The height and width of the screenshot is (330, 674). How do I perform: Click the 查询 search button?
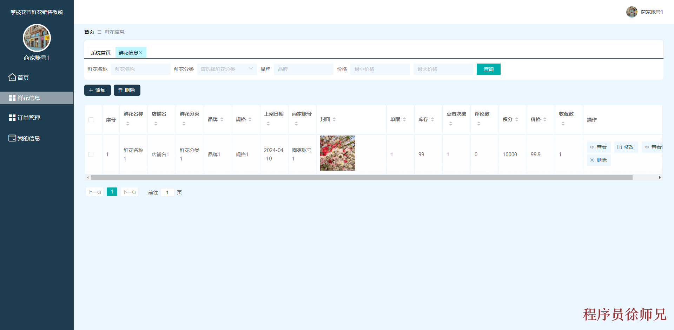tap(488, 69)
